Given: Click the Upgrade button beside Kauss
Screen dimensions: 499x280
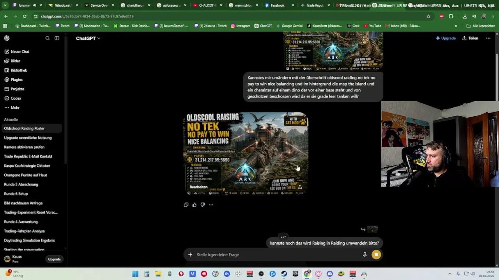Looking at the screenshot, I should click(54, 259).
